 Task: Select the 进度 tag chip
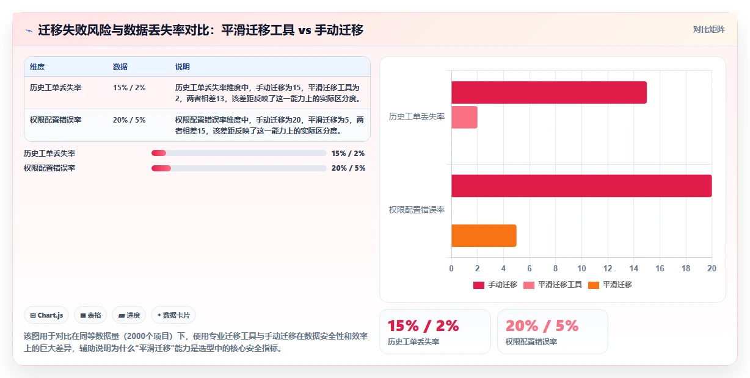point(129,315)
